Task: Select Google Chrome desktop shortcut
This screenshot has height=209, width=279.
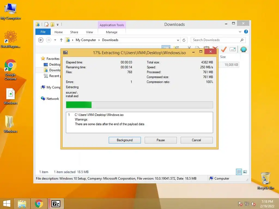Action: 11,70
